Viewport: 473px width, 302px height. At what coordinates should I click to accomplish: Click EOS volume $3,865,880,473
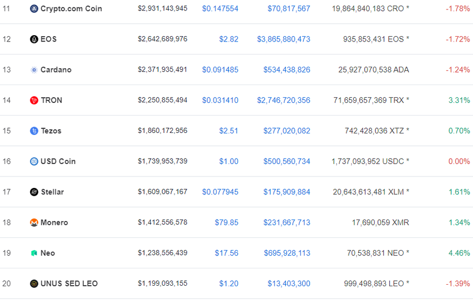284,39
